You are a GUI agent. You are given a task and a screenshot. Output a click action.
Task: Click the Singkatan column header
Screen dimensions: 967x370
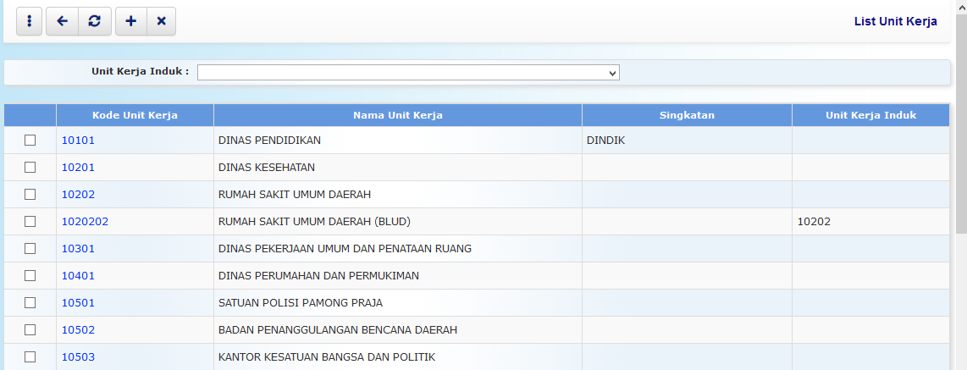click(x=687, y=115)
